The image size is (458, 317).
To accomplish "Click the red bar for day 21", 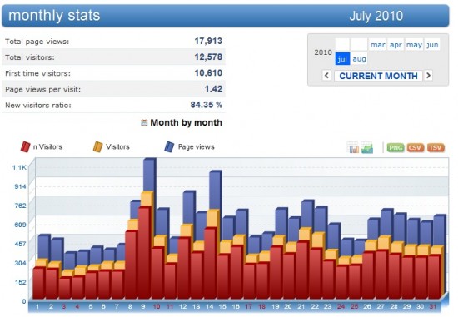I will (x=302, y=270).
